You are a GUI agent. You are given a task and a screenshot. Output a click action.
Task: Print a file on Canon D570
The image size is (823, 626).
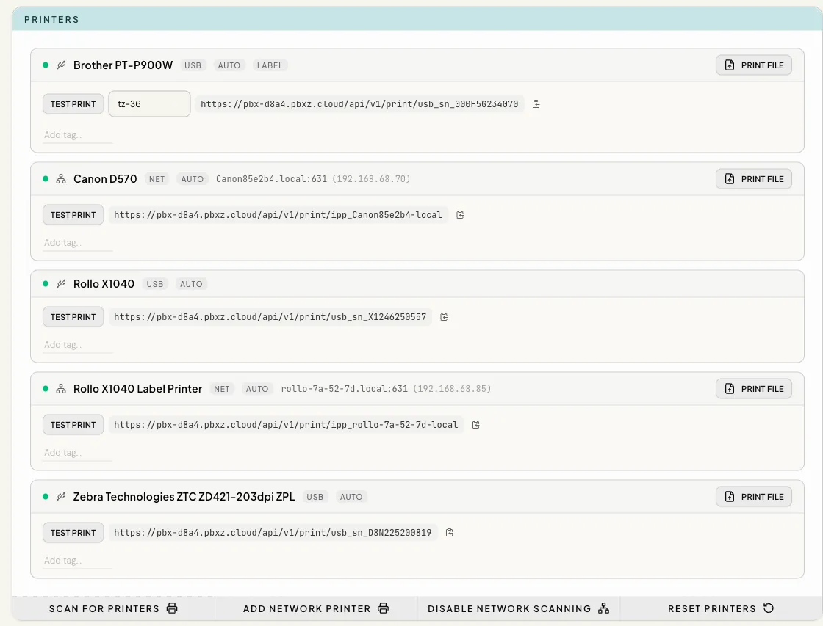point(754,179)
